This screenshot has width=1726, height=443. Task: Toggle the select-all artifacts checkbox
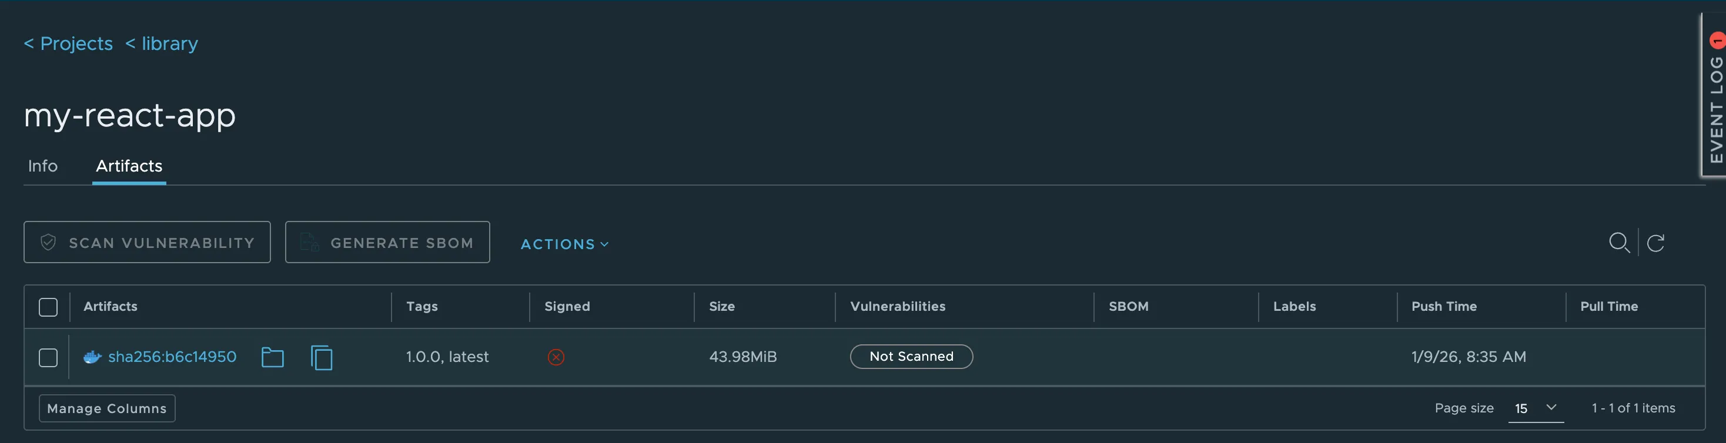[x=48, y=307]
